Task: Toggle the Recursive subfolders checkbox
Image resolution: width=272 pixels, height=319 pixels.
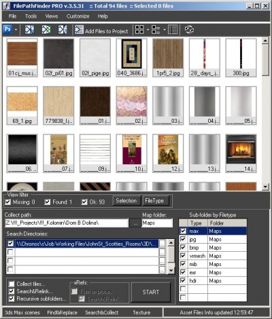Action: [x=12, y=299]
